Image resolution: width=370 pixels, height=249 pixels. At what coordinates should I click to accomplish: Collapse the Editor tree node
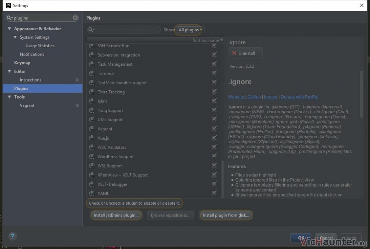[9, 71]
